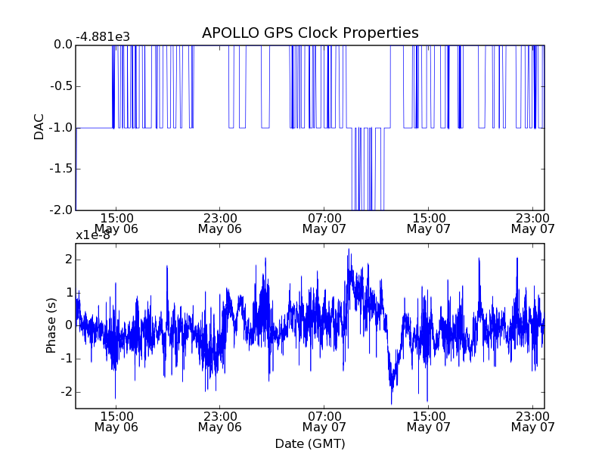Click the "-0.5" tick on DAC axis

pyautogui.click(x=61, y=86)
